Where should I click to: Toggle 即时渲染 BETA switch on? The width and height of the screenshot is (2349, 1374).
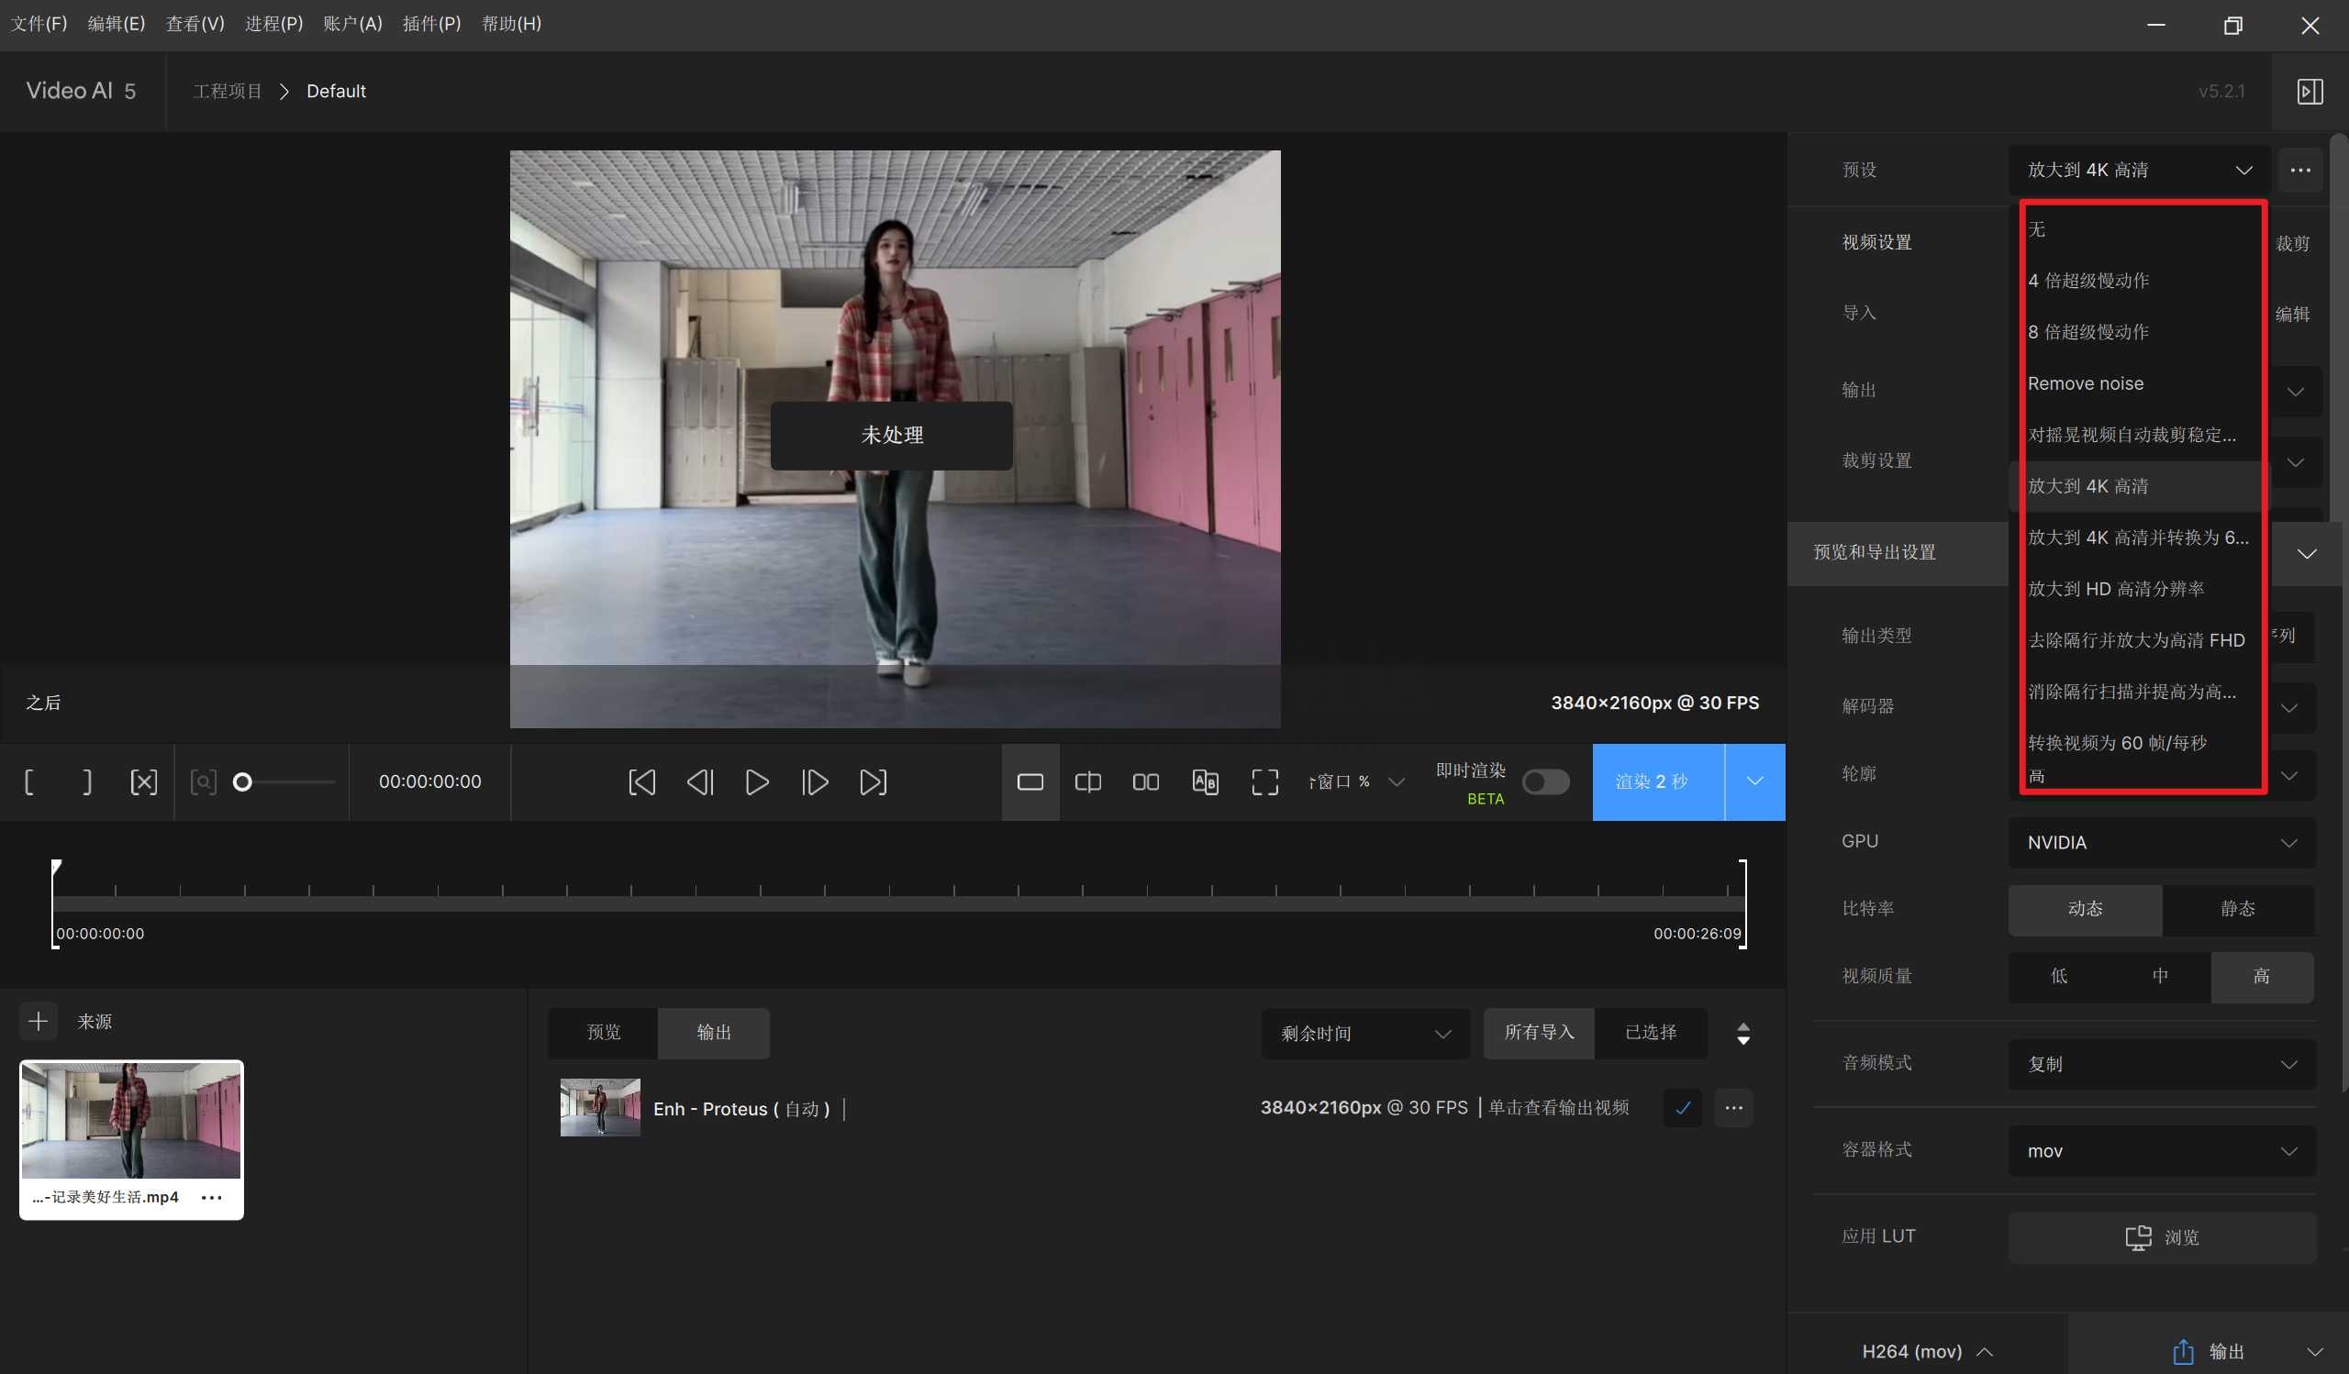[x=1542, y=781]
